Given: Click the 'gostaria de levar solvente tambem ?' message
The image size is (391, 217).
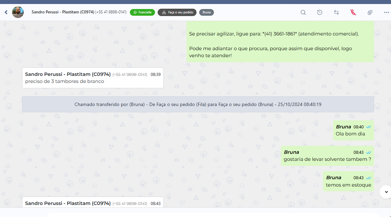Looking at the screenshot, I should pos(327,159).
